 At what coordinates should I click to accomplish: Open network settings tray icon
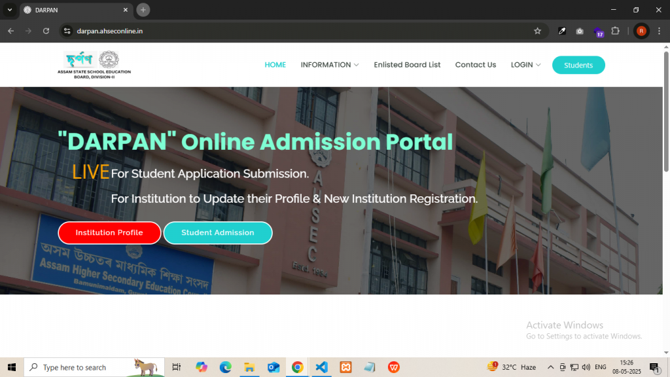(x=574, y=367)
